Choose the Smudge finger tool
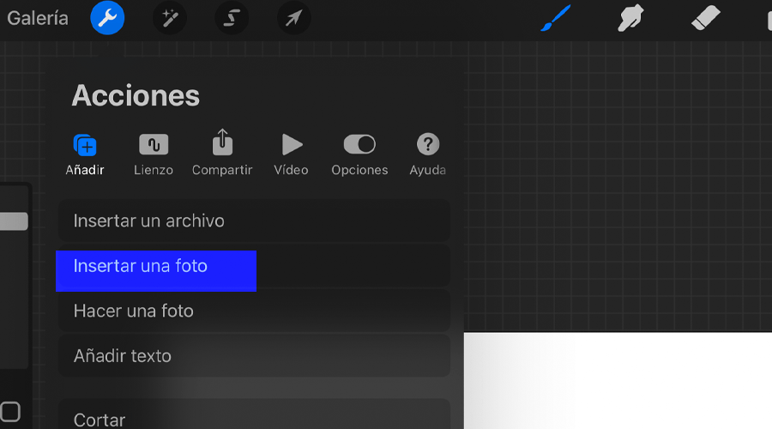The image size is (772, 429). point(630,18)
